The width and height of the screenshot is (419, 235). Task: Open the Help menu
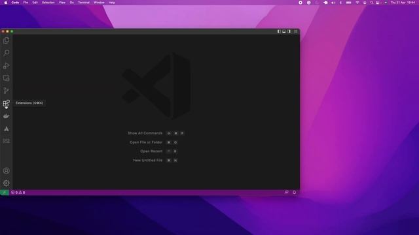point(112,3)
